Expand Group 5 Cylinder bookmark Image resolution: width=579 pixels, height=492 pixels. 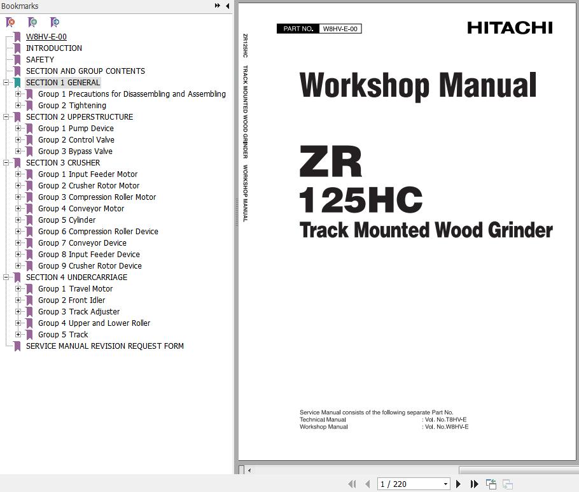(x=18, y=220)
